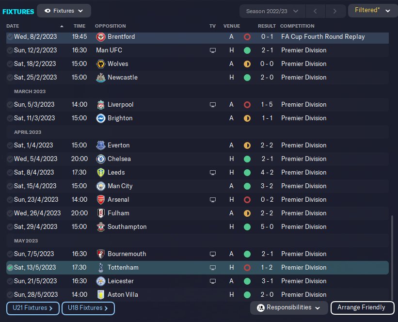This screenshot has height=322, width=398.
Task: Click the Chelsea club badge
Action: tap(101, 159)
